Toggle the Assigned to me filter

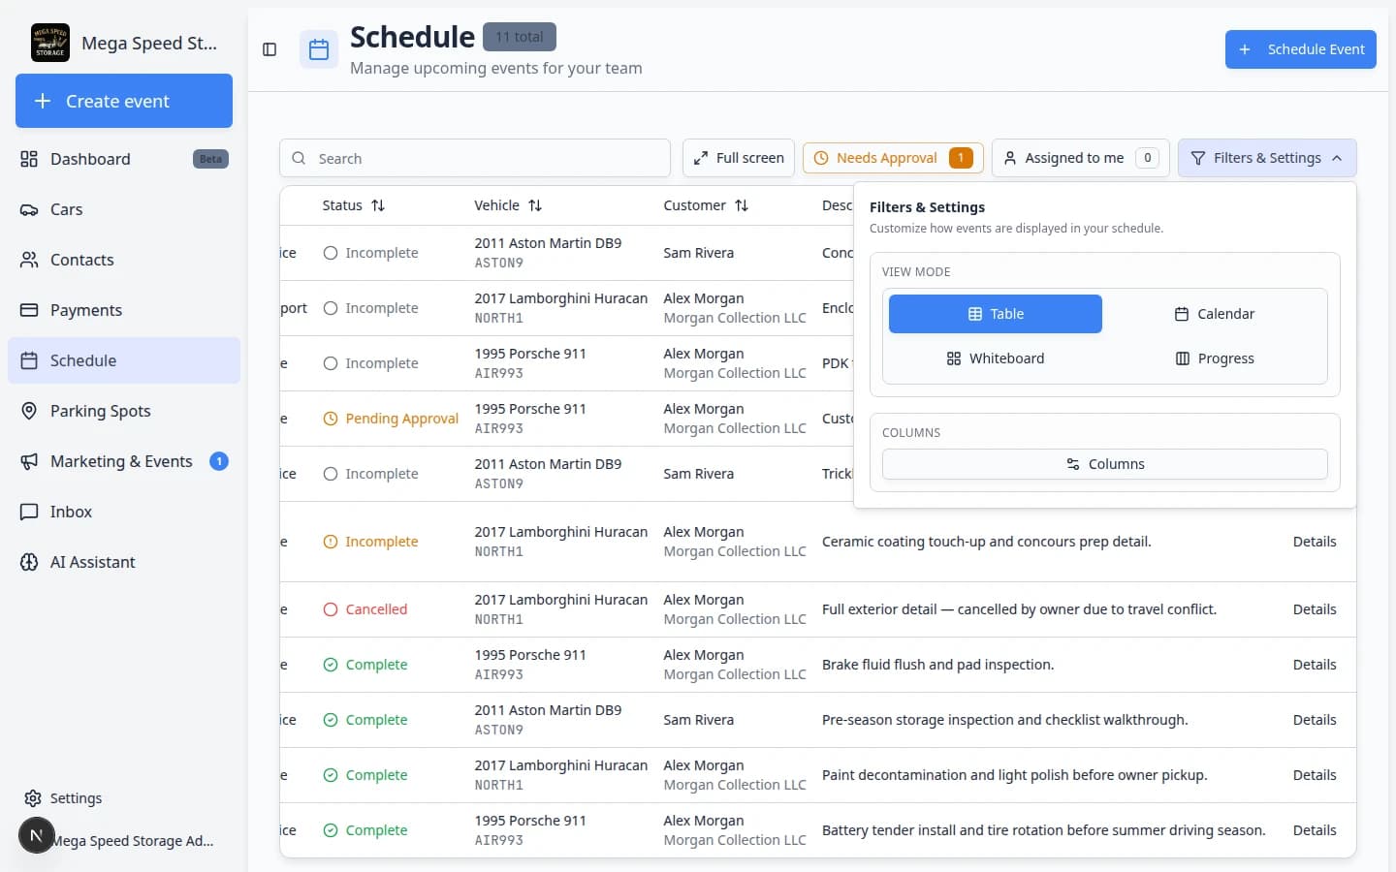[1081, 158]
